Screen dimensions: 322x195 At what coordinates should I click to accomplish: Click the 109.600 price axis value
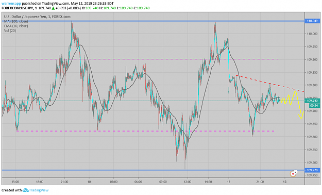tap(312, 137)
